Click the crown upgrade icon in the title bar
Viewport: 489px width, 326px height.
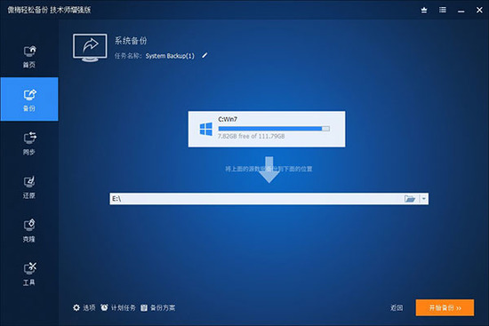[424, 10]
